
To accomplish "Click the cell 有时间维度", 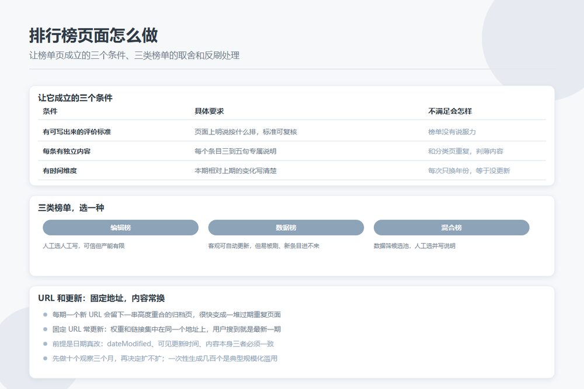I will 60,171.
